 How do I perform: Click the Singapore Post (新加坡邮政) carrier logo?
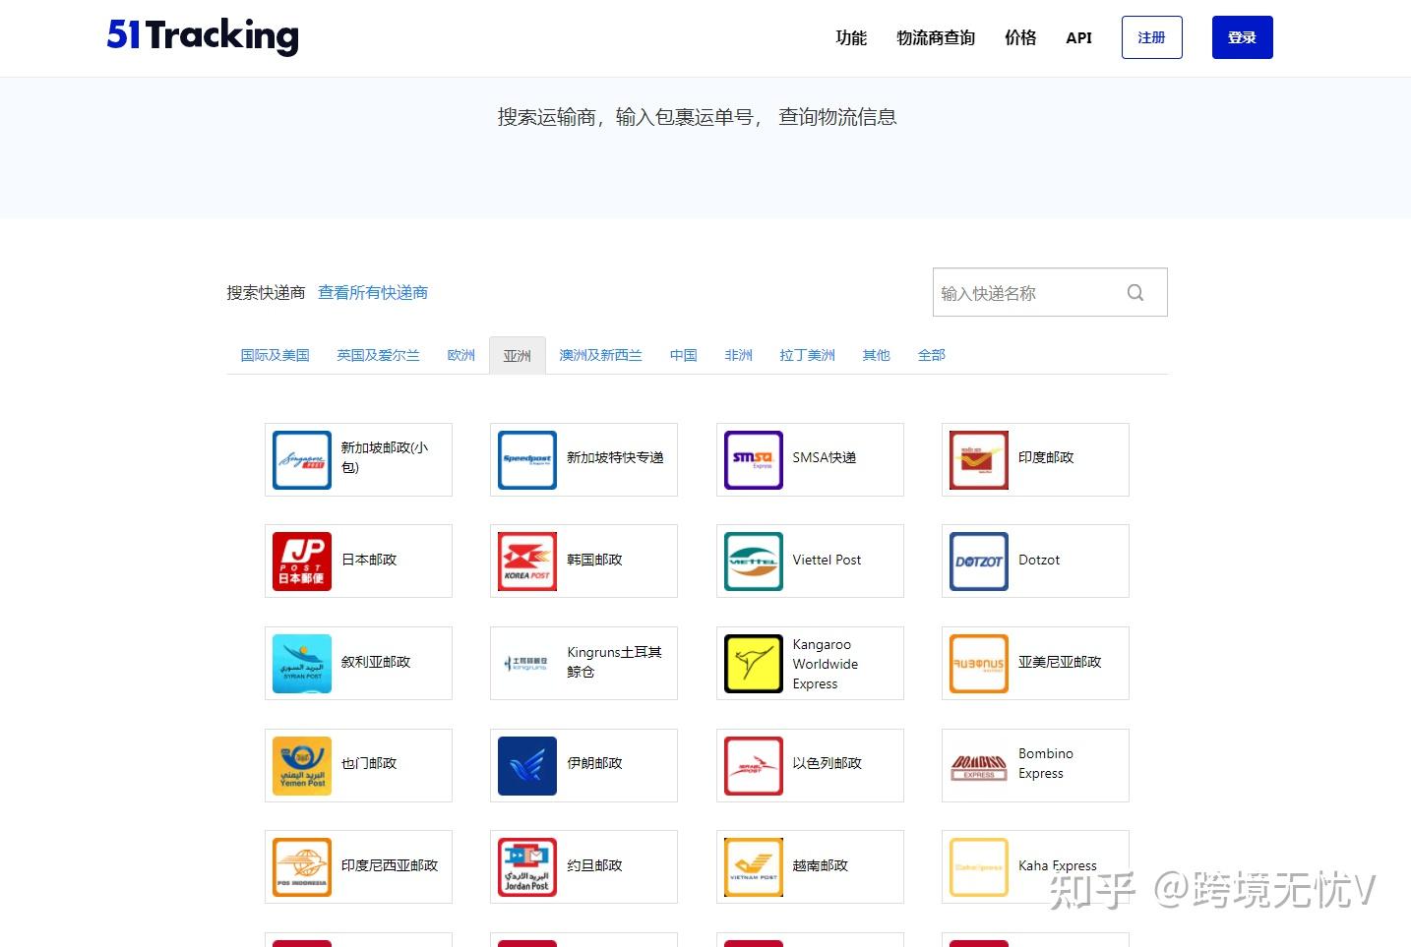(x=302, y=460)
